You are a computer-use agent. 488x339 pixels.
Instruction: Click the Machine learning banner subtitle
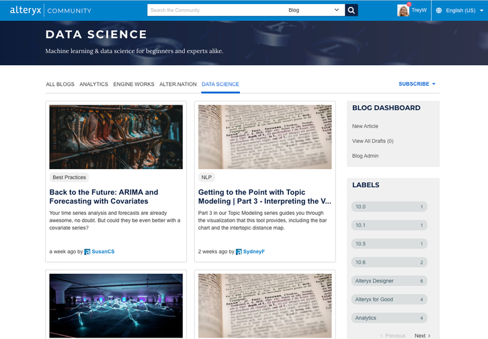[134, 51]
